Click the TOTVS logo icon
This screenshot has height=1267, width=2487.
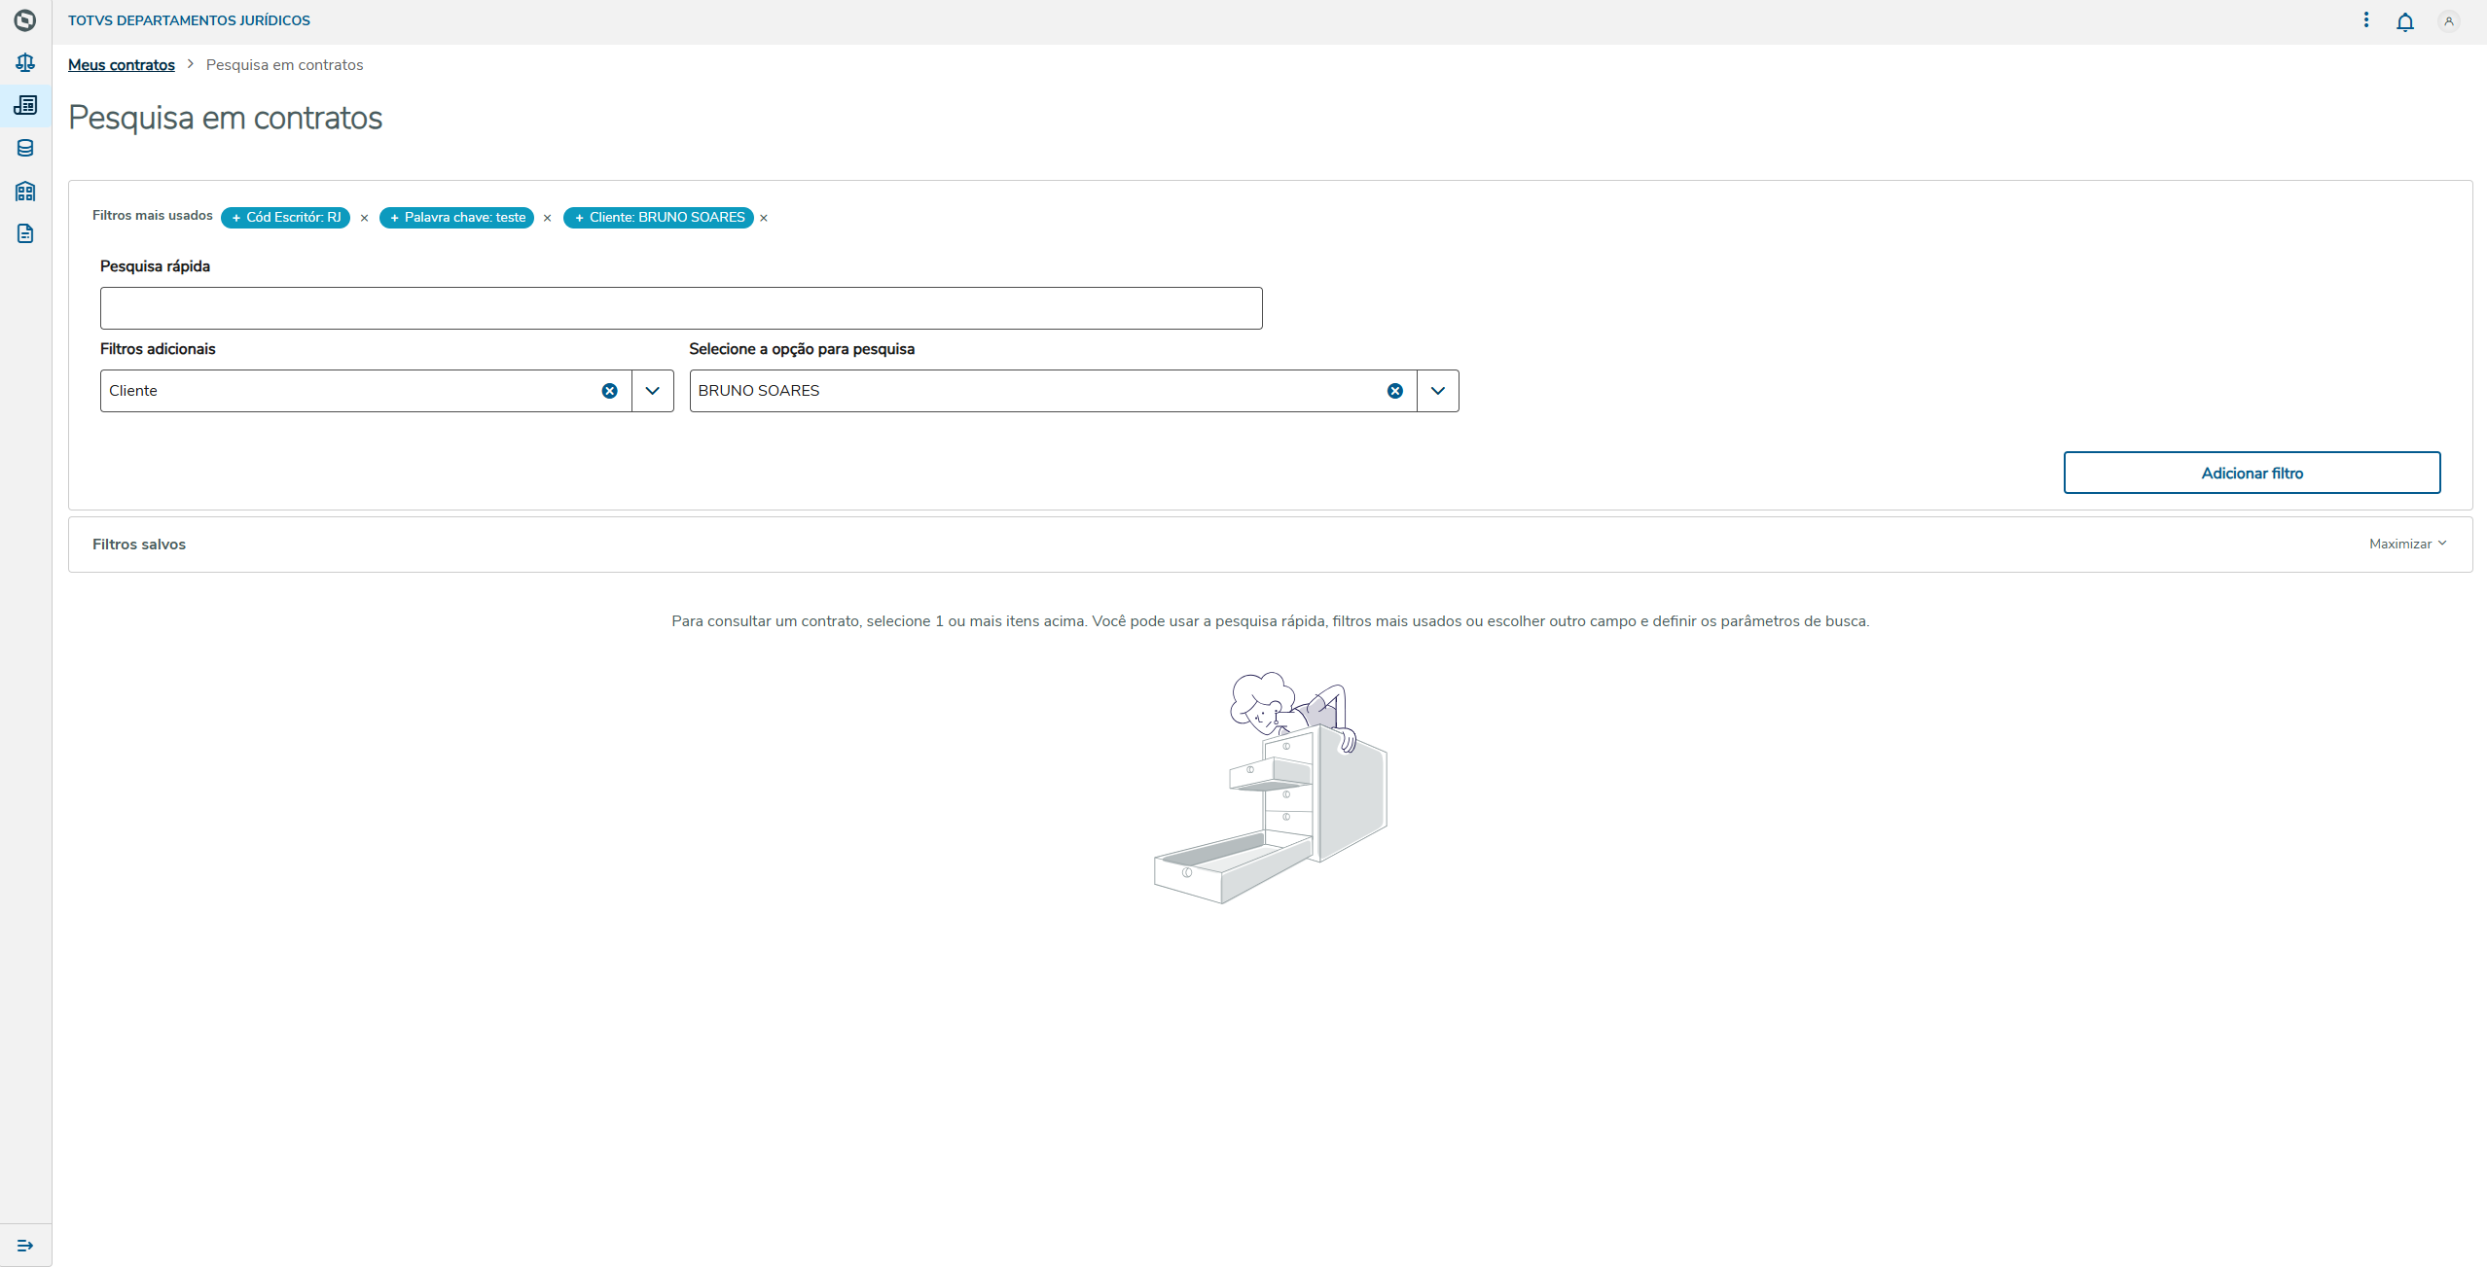pos(25,20)
